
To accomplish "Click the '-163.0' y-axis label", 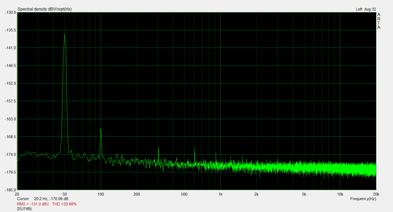I will (x=10, y=119).
